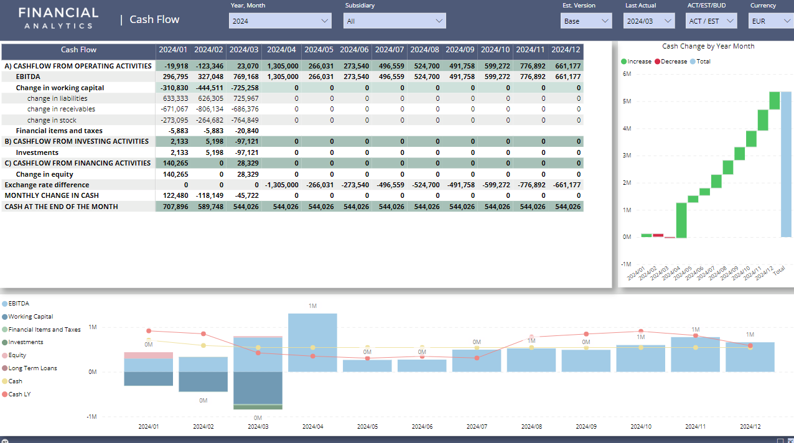Click the 2024/03 column header in table
Viewport: 794px width, 443px height.
click(244, 50)
